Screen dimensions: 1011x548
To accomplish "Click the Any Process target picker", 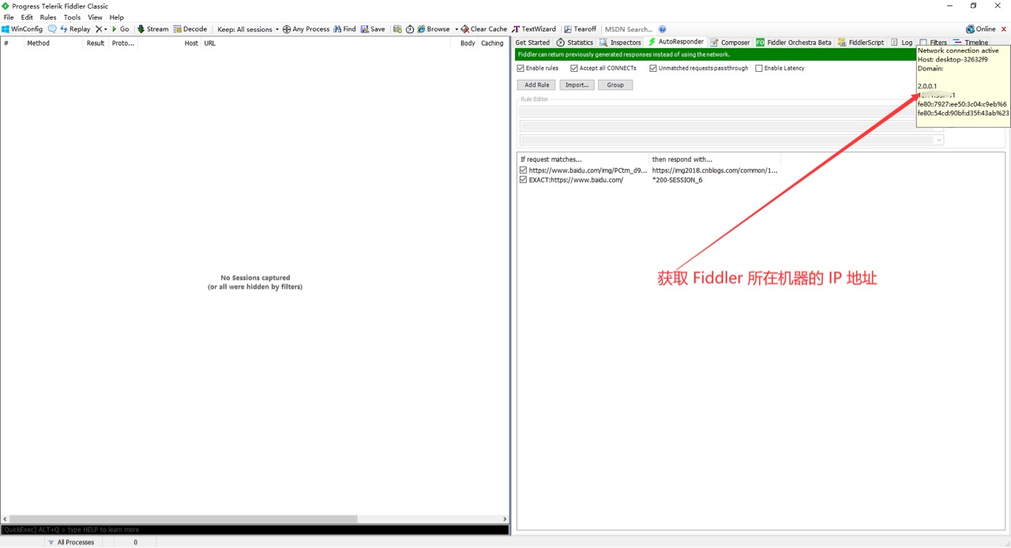I will pyautogui.click(x=306, y=29).
